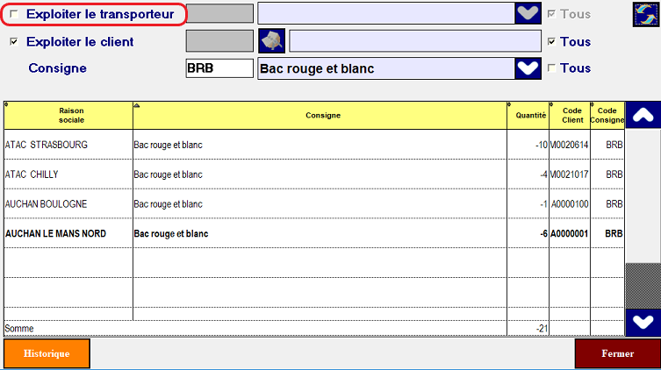Untick the Tous checkbox on client row
The image size is (661, 370).
(x=551, y=41)
